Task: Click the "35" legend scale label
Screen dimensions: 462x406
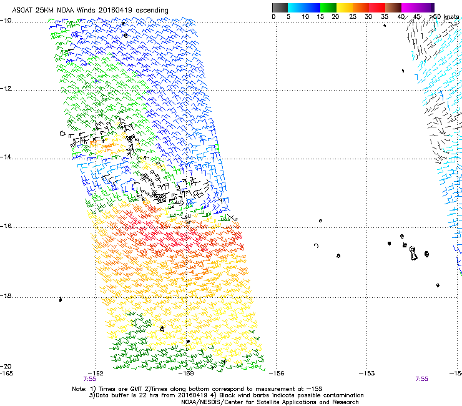Action: (385, 17)
